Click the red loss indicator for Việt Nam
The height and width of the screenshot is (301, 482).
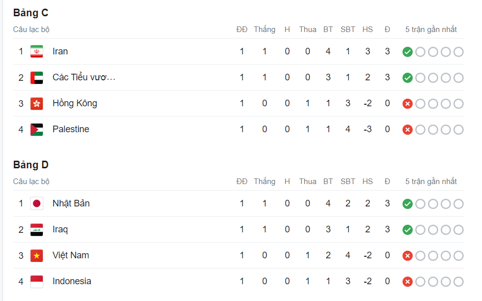tap(408, 255)
